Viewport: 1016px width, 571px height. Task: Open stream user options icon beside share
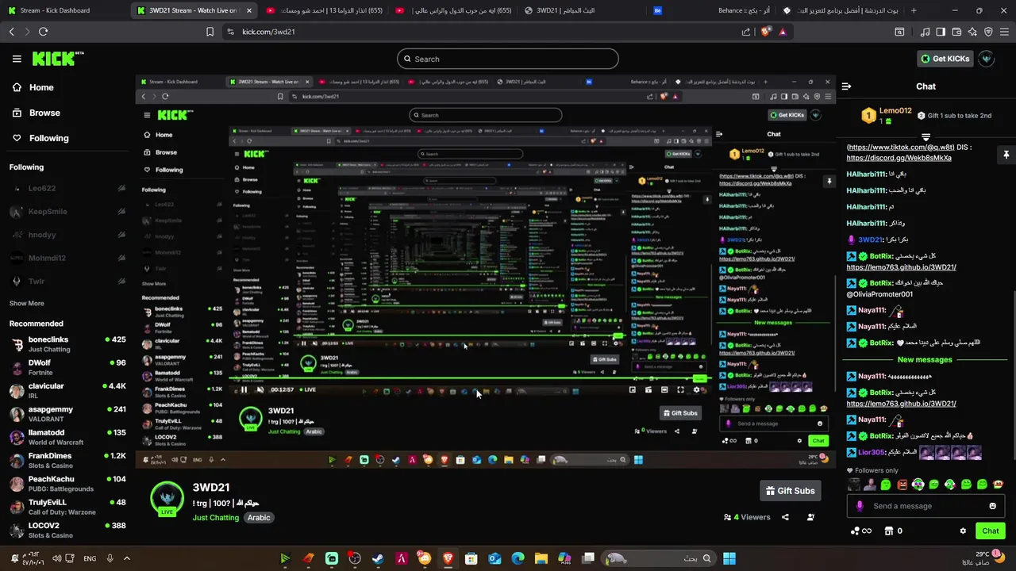(x=810, y=517)
